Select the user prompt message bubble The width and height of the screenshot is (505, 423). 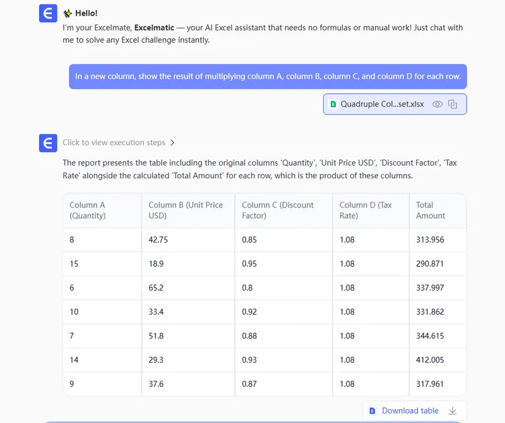coord(268,76)
